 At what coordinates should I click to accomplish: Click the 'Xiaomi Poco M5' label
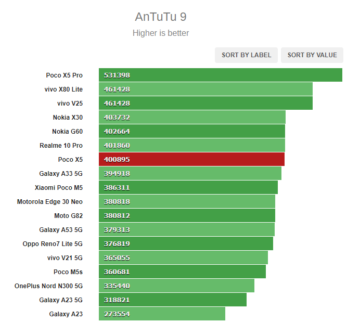pos(59,188)
